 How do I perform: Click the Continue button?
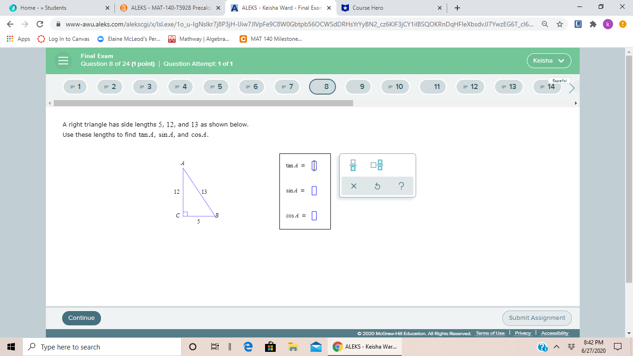(x=82, y=318)
